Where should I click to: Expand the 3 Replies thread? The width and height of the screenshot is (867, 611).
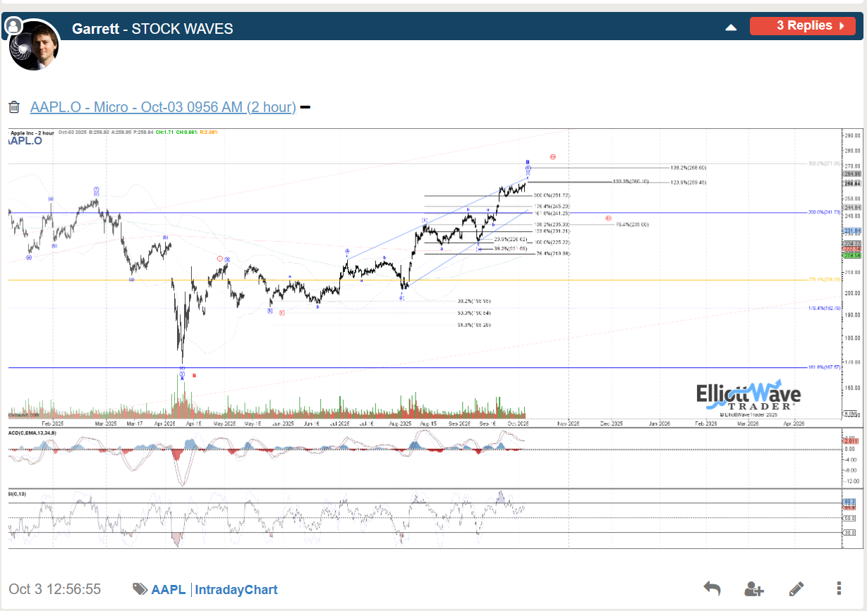coord(803,26)
